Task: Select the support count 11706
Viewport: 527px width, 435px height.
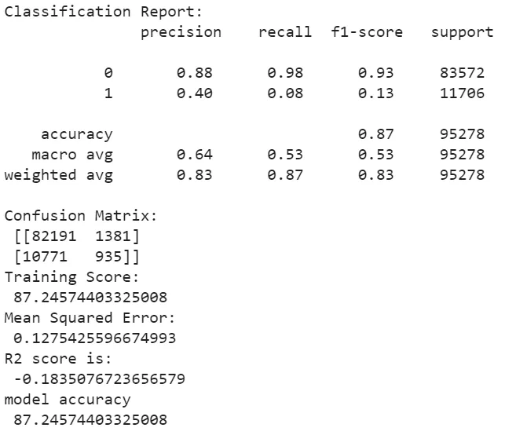Action: pos(462,93)
